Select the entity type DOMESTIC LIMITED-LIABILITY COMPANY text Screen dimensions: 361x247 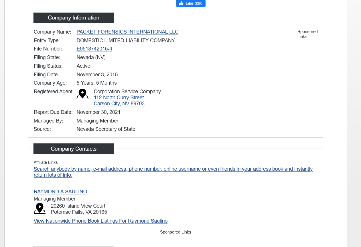tap(126, 40)
